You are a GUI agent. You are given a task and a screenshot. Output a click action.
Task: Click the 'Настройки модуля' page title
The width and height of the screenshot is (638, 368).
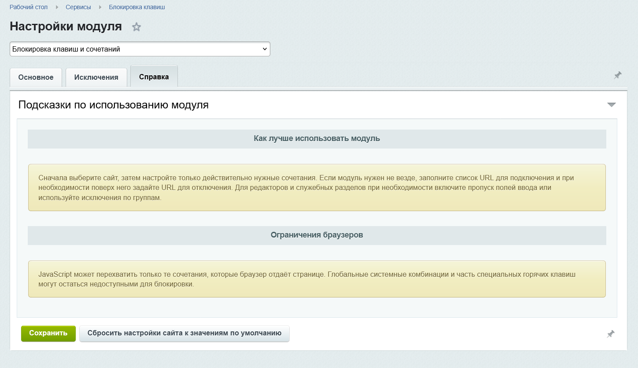[66, 26]
